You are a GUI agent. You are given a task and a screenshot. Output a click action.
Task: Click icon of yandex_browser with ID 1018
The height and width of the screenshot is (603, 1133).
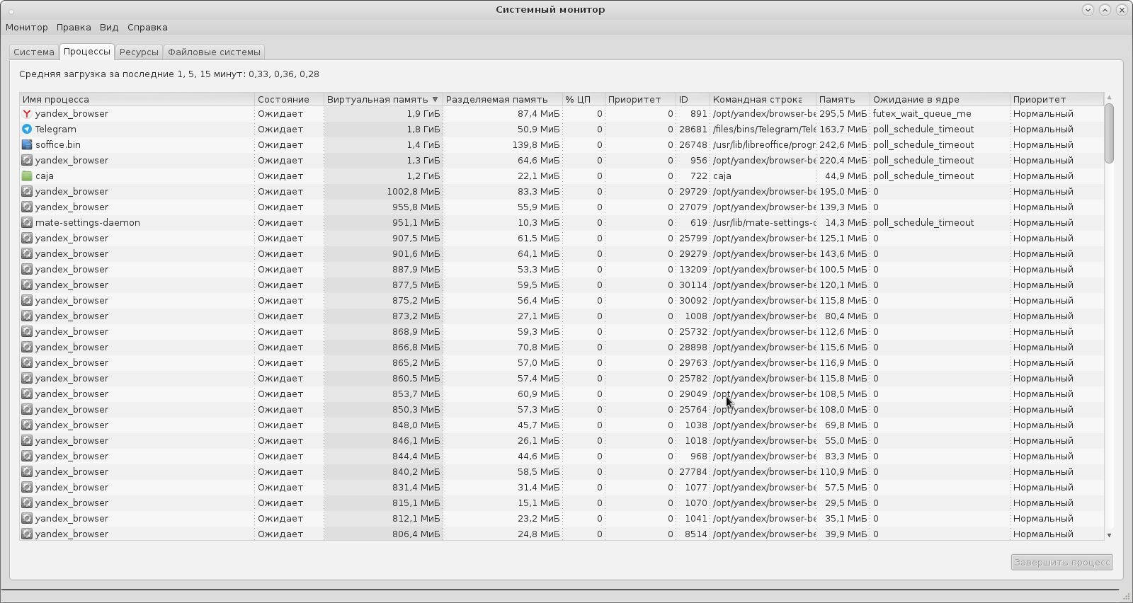27,441
